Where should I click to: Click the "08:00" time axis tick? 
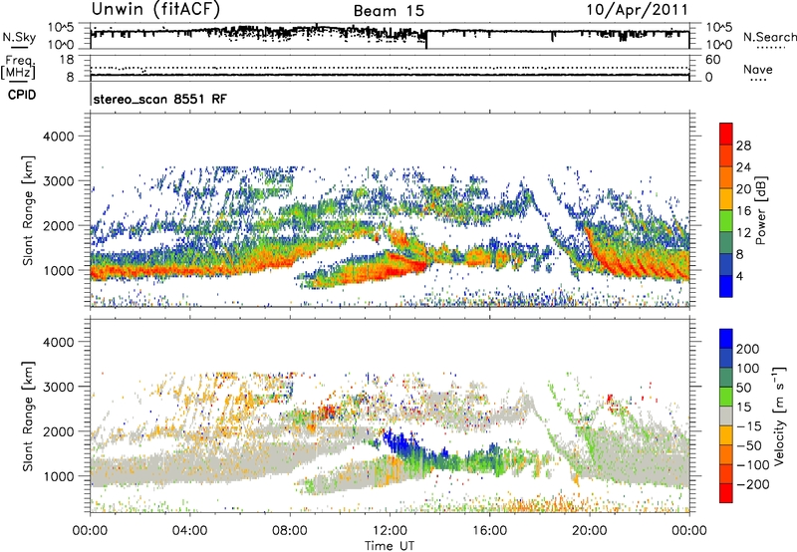click(290, 531)
